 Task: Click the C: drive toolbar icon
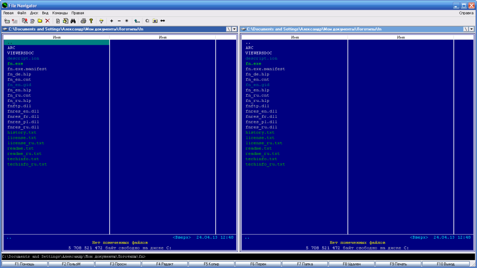[x=147, y=21]
